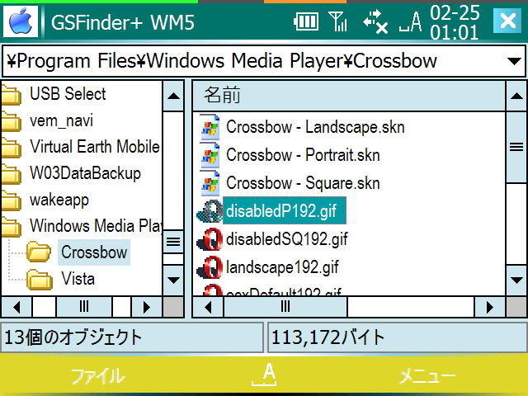
Task: Select Crossbow subfolder label in tree
Action: [x=94, y=252]
